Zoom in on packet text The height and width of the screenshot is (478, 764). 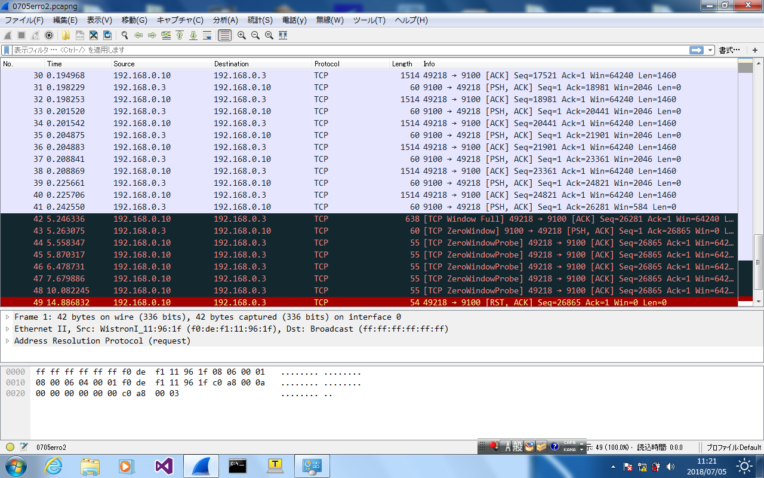[x=242, y=35]
